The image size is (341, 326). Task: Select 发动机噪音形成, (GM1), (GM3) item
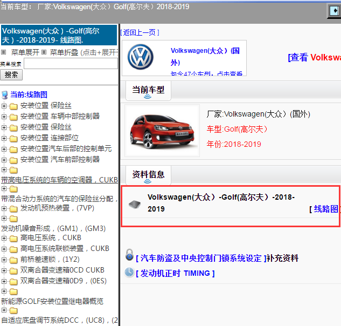53,228
